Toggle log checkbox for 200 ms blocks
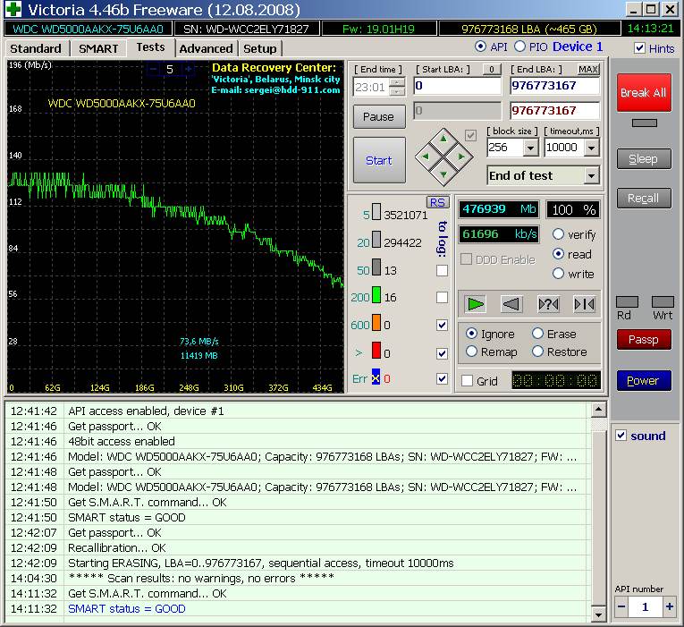Viewport: 684px width, 627px height. tap(442, 297)
